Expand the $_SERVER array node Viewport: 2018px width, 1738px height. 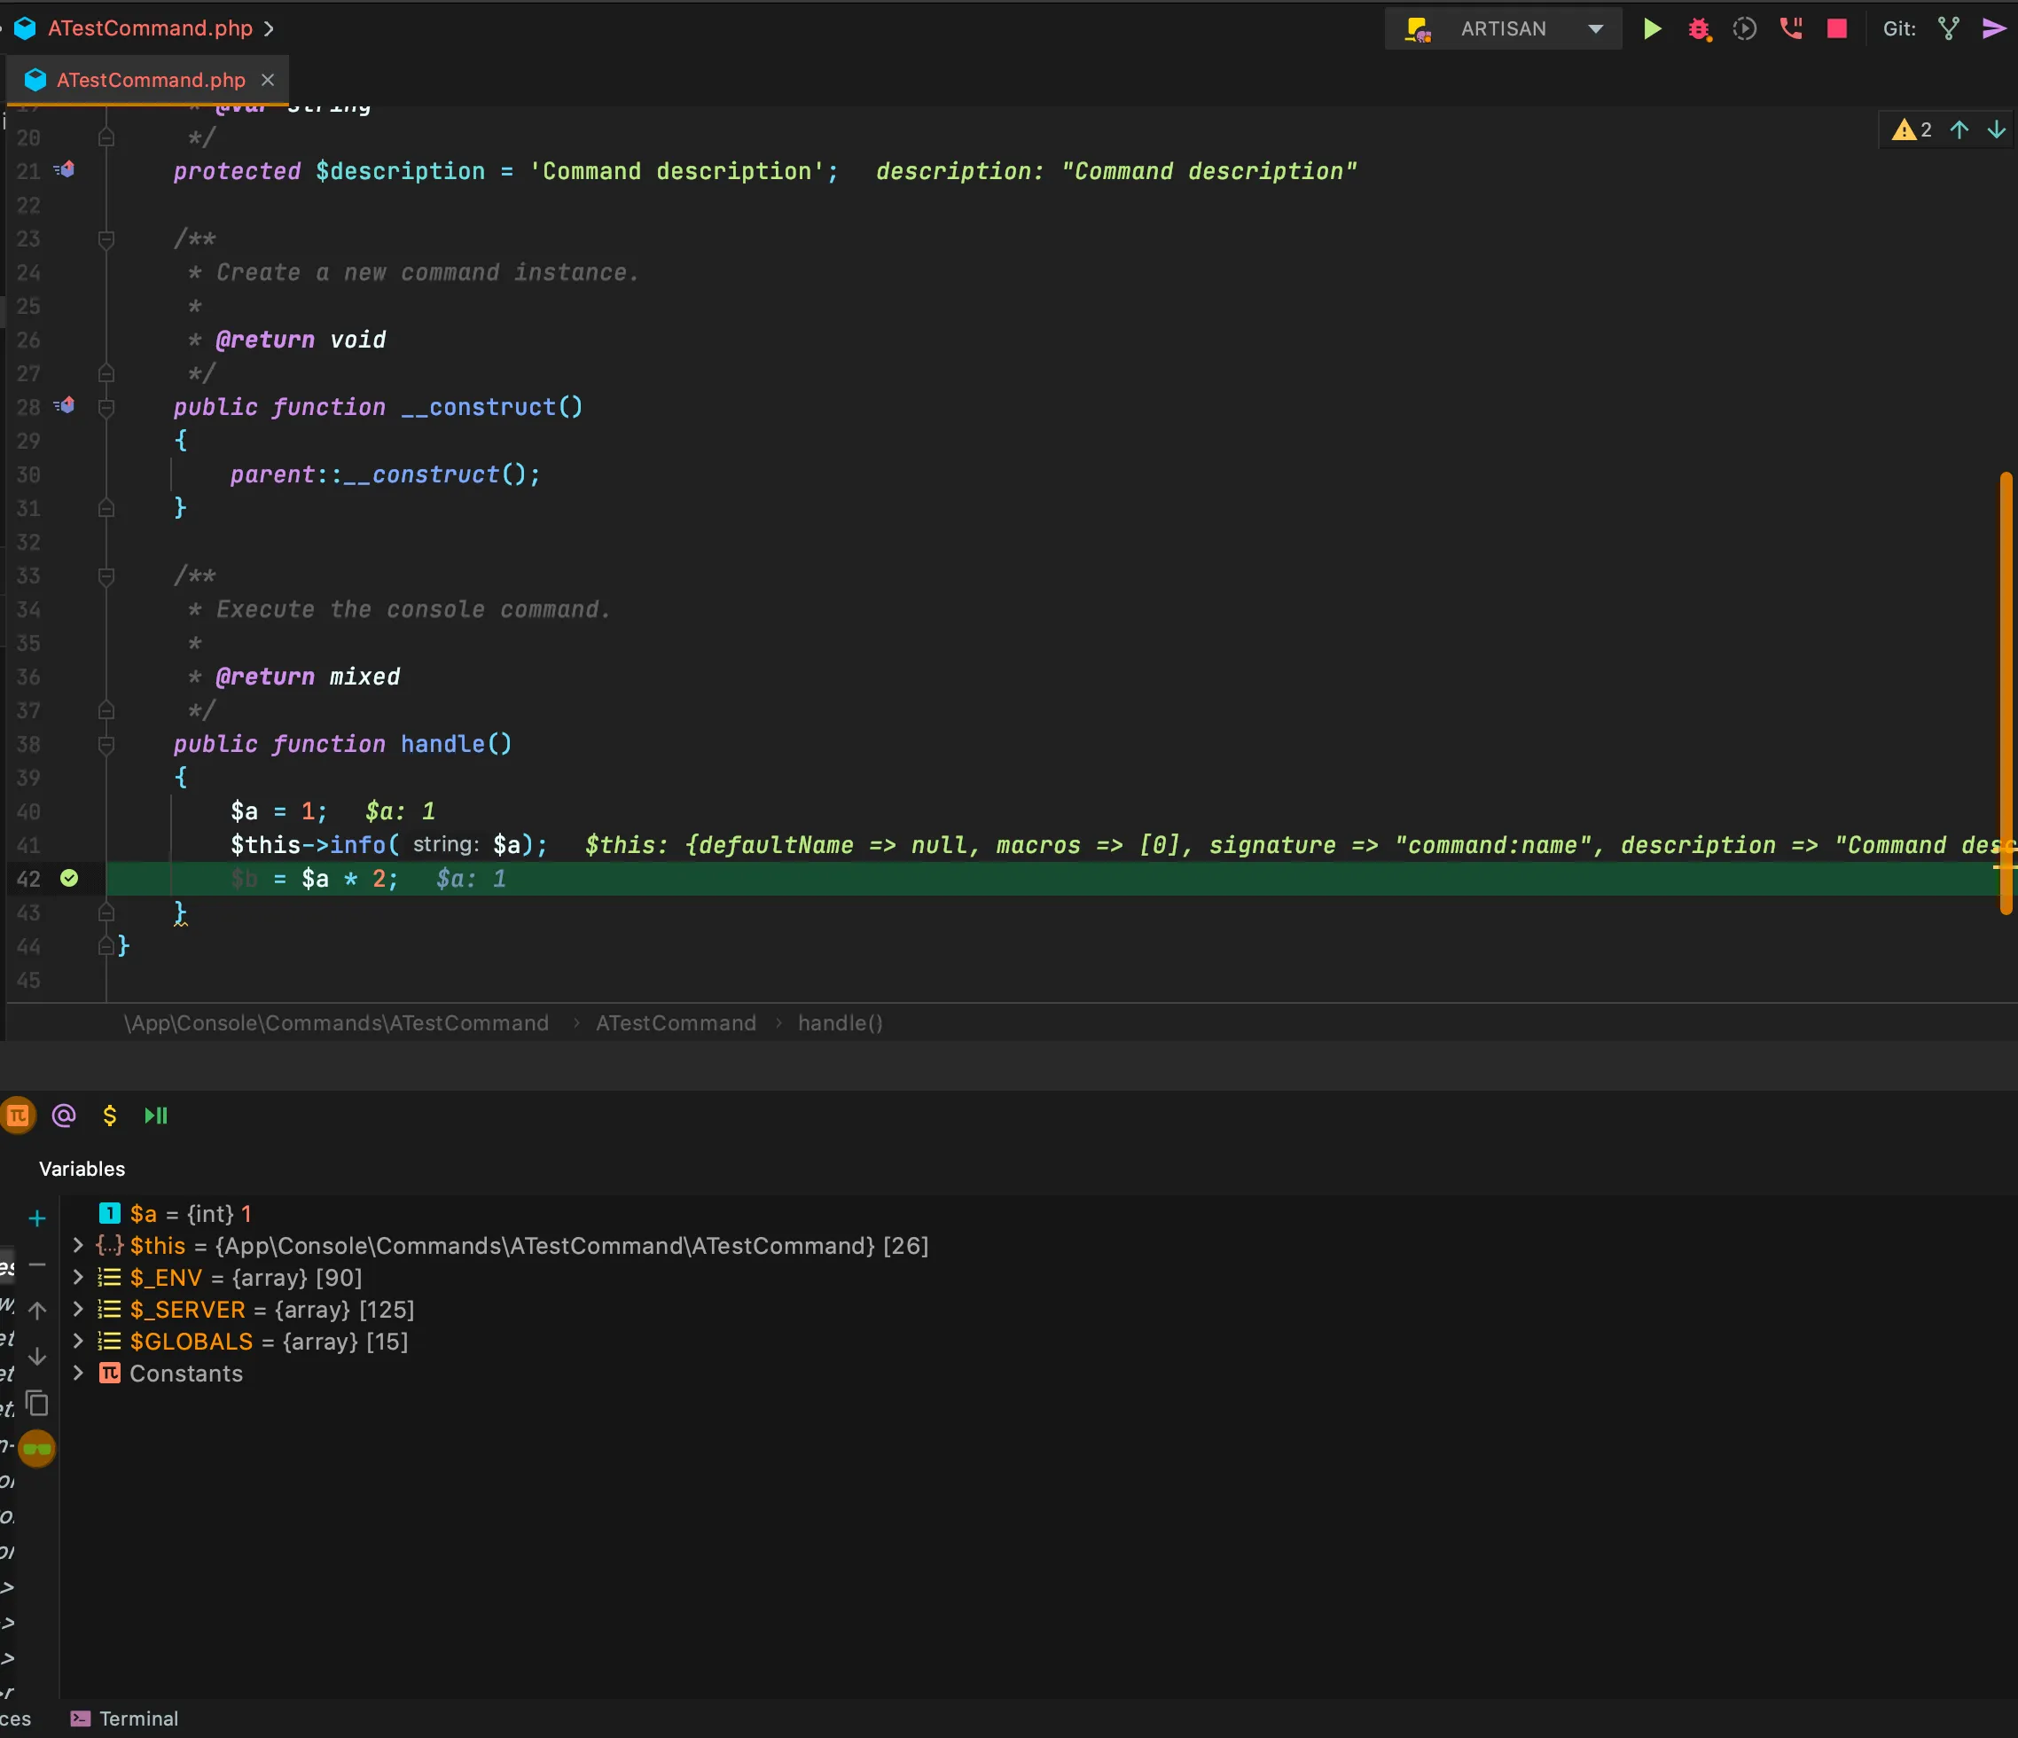coord(78,1310)
